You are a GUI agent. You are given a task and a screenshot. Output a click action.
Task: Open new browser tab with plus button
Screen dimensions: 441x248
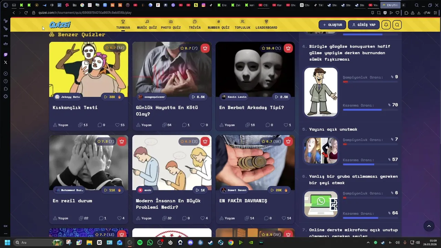pyautogui.click(x=403, y=5)
